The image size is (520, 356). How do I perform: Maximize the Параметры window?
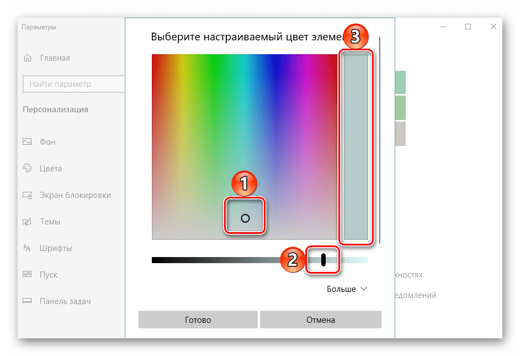coord(468,27)
